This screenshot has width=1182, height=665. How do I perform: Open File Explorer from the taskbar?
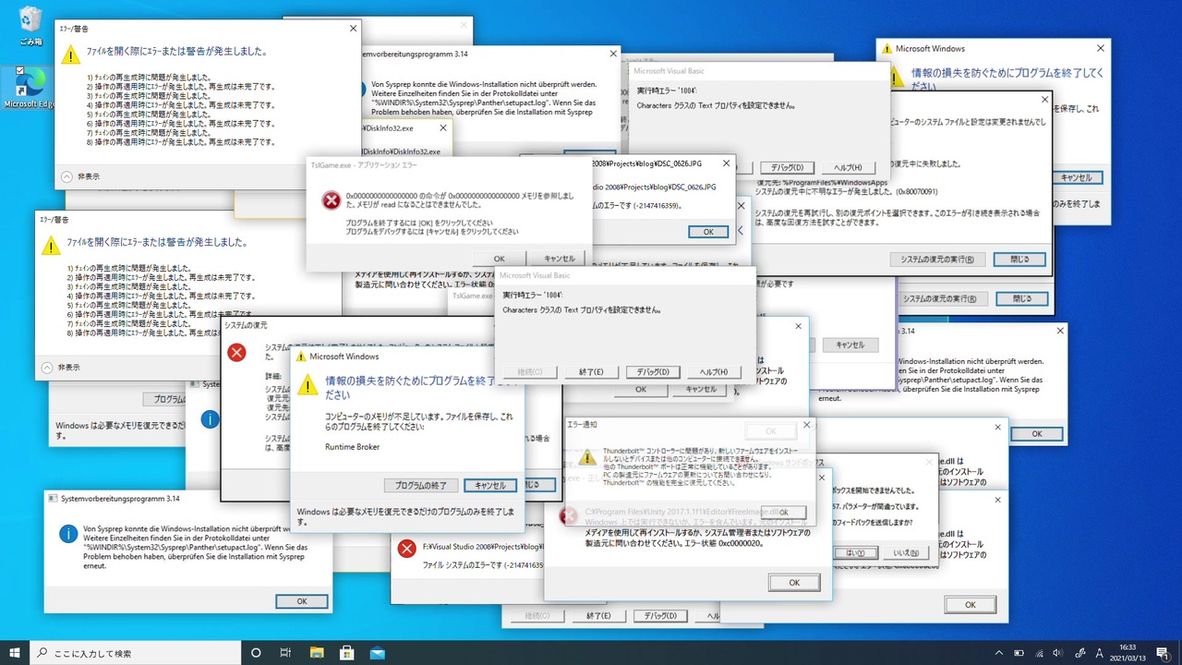(x=317, y=653)
